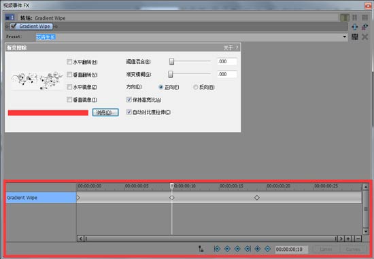Click the 浏览(D)... browse button
This screenshot has height=259, width=374.
(x=105, y=113)
